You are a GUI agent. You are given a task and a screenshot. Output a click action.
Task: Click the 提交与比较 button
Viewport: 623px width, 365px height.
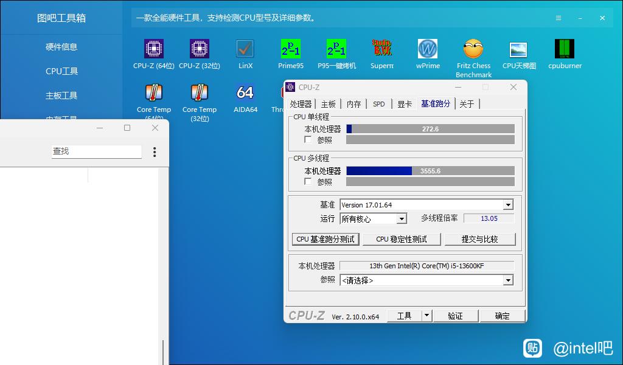point(480,239)
